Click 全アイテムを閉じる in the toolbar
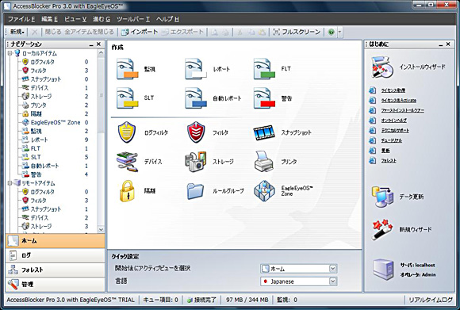 (89, 32)
